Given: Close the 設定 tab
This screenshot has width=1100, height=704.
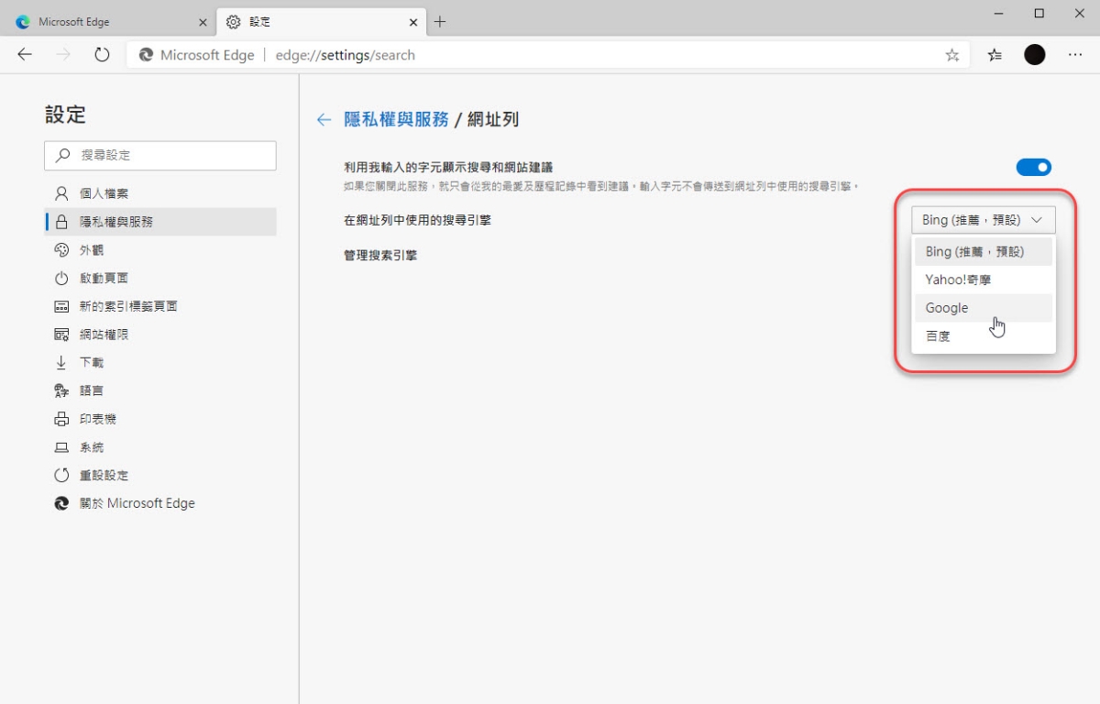Looking at the screenshot, I should click(413, 22).
